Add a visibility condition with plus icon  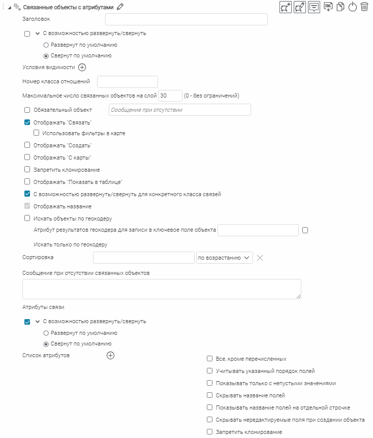(x=82, y=68)
